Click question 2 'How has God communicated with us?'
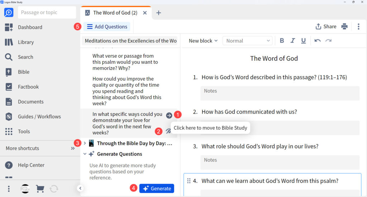Screen dimensions: 367x197 coord(249,112)
